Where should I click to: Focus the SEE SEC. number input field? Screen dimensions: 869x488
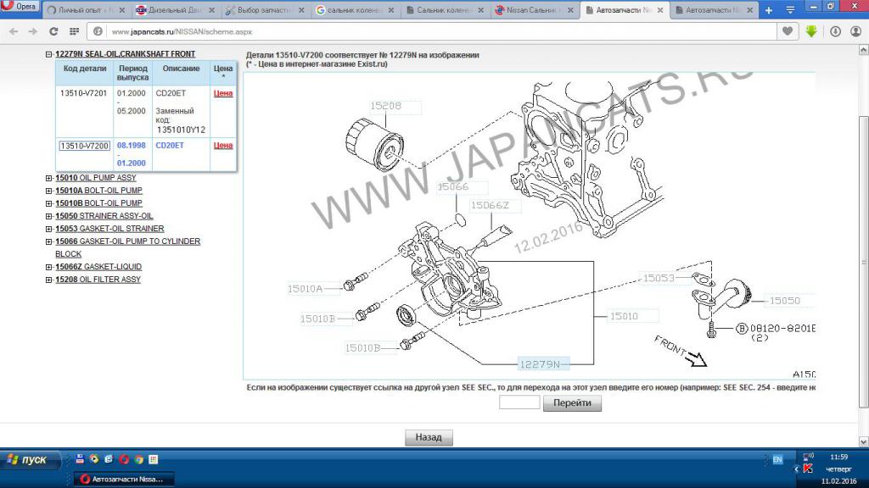point(519,402)
